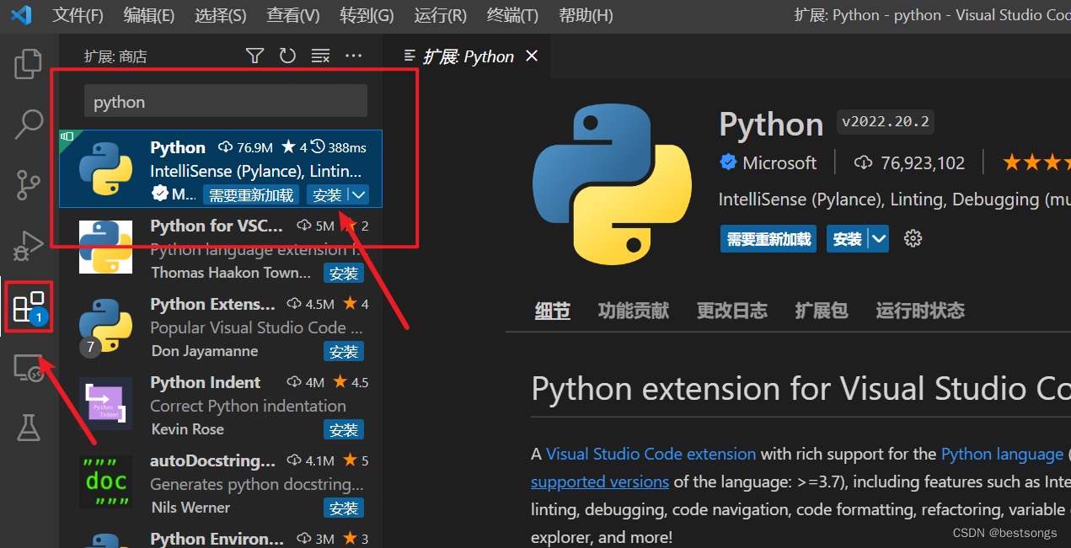Open the 查看(V) menu
The height and width of the screenshot is (548, 1071).
(293, 15)
